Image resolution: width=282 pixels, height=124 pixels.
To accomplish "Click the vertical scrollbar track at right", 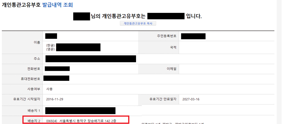I will pyautogui.click(x=279, y=62).
